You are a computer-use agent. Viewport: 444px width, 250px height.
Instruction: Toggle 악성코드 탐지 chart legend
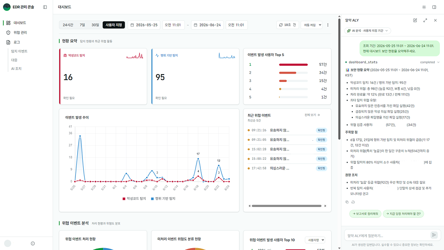(x=134, y=199)
